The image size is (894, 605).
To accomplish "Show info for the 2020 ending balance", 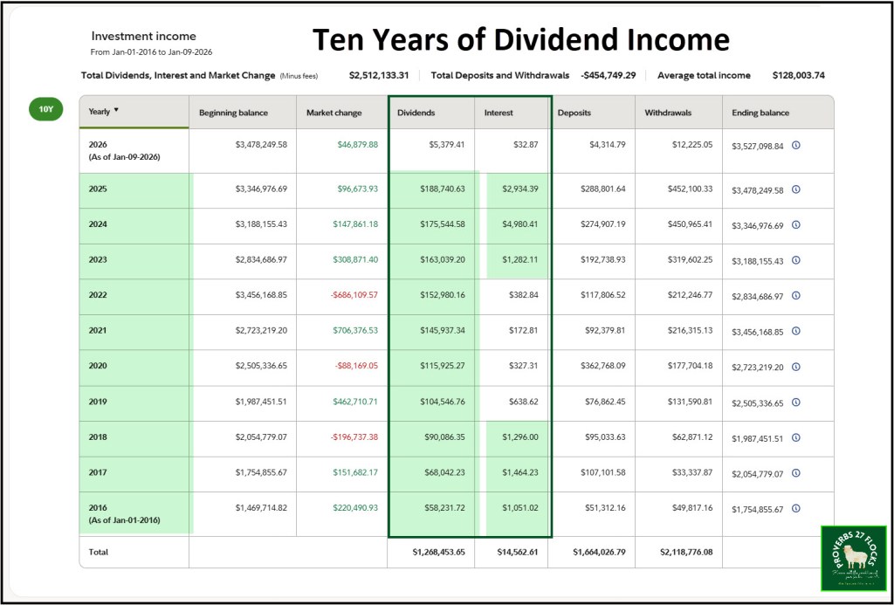I will 795,367.
